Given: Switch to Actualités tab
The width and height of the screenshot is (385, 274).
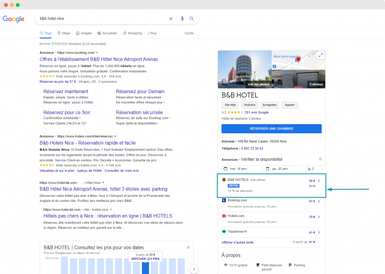Looking at the screenshot, I should tap(107, 33).
